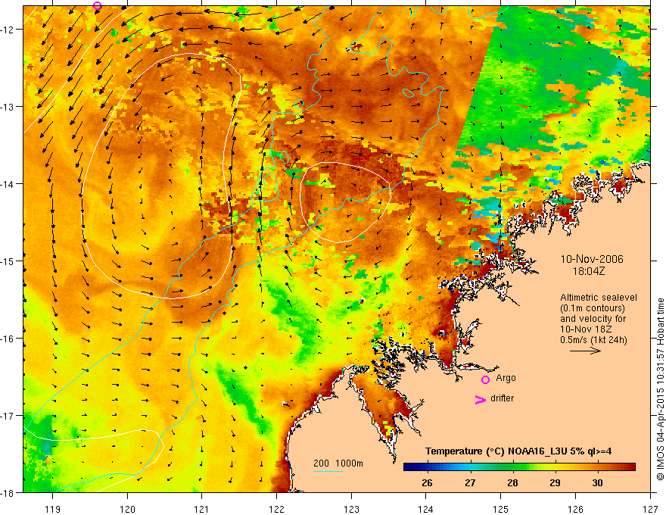Click the 119 longitude axis label

pyautogui.click(x=53, y=509)
